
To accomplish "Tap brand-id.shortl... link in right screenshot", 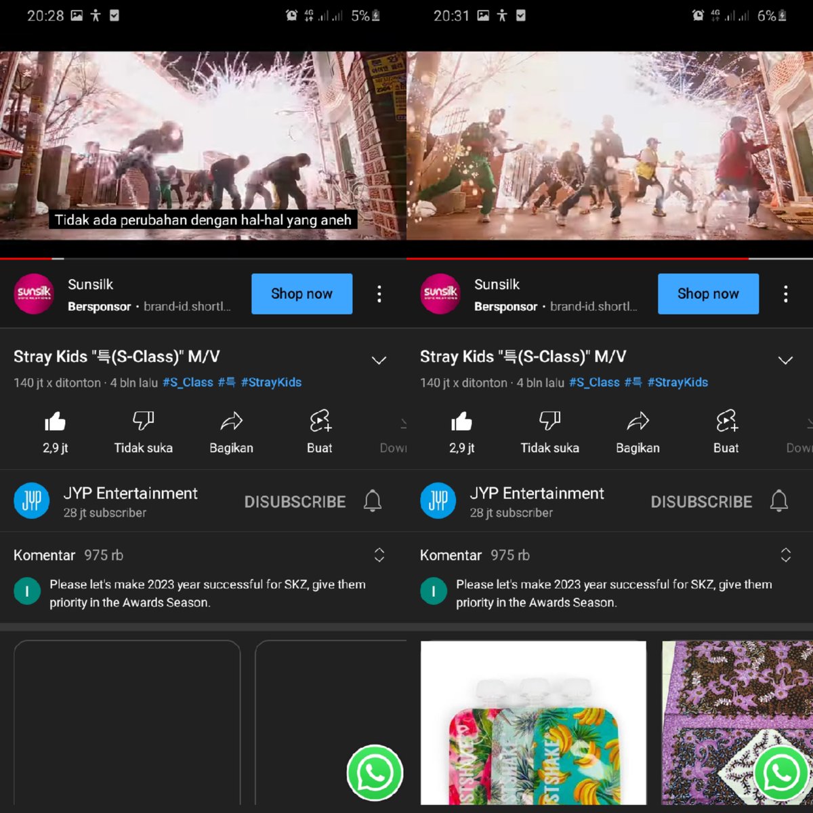I will pyautogui.click(x=594, y=307).
